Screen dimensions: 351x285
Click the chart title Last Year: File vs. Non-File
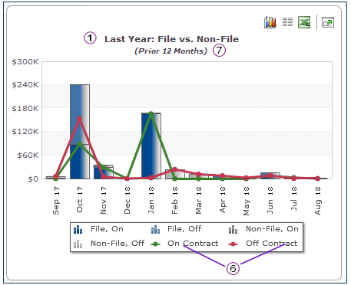[172, 39]
